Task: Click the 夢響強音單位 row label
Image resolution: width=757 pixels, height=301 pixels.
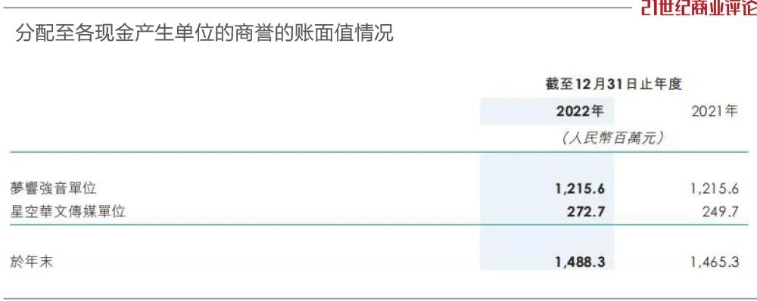Action: pyautogui.click(x=53, y=188)
